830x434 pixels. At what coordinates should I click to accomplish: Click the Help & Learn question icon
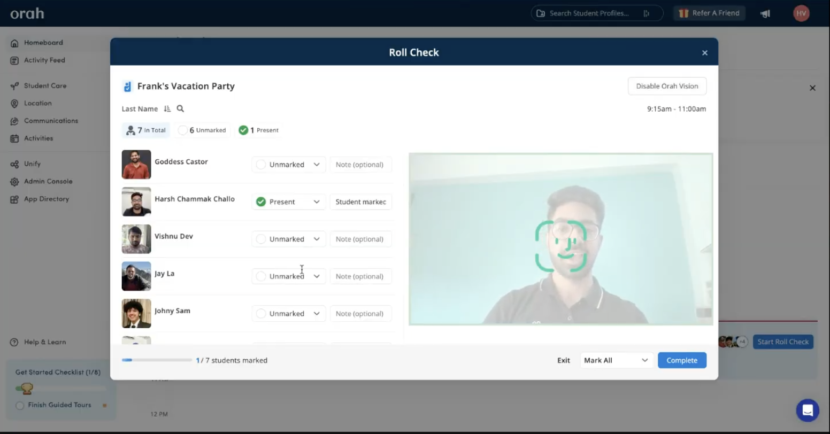tap(14, 342)
